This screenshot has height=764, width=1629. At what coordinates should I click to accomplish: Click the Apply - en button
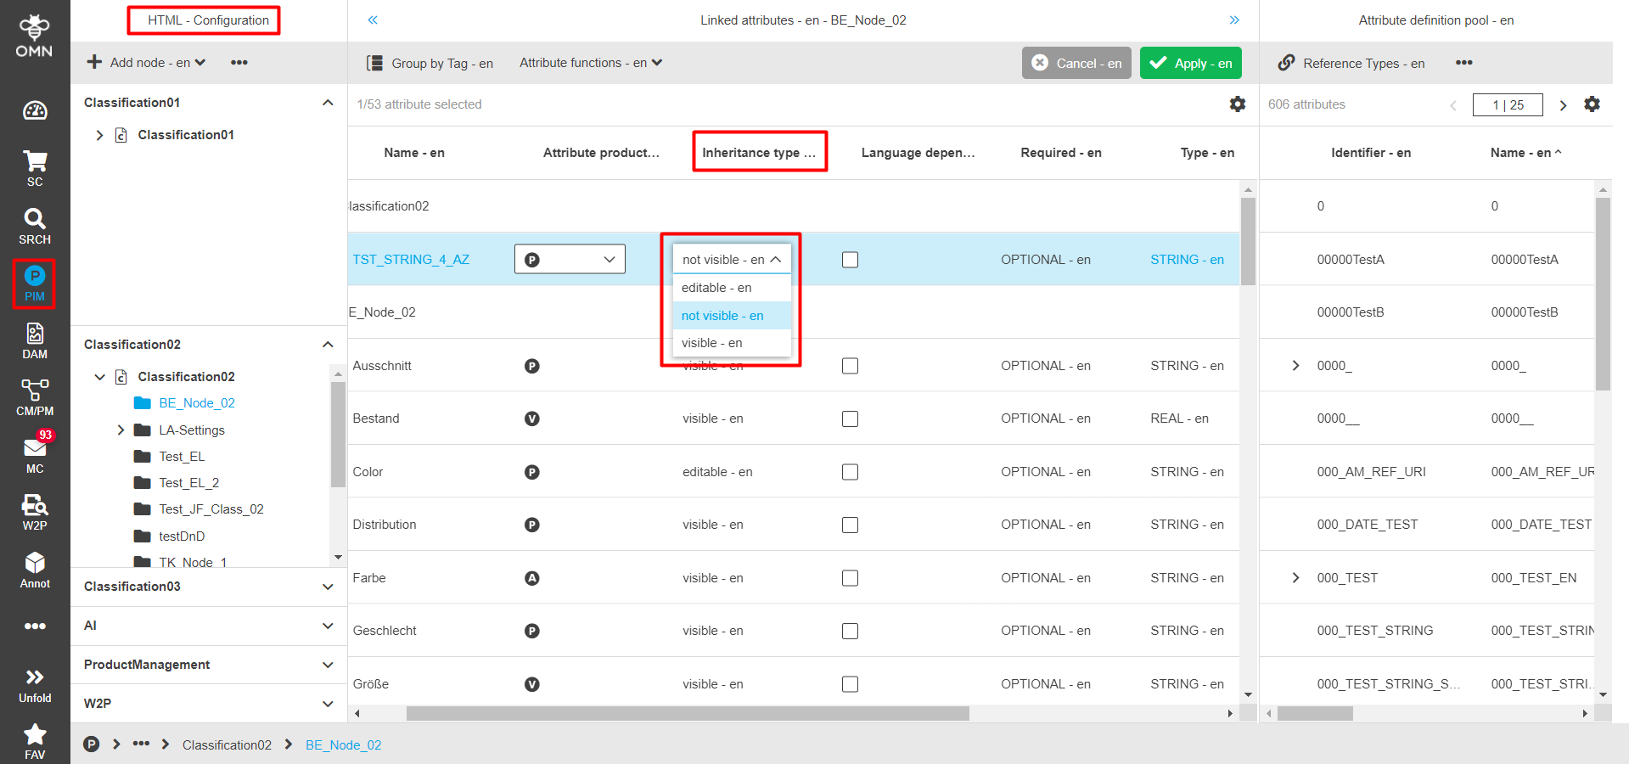(1190, 63)
